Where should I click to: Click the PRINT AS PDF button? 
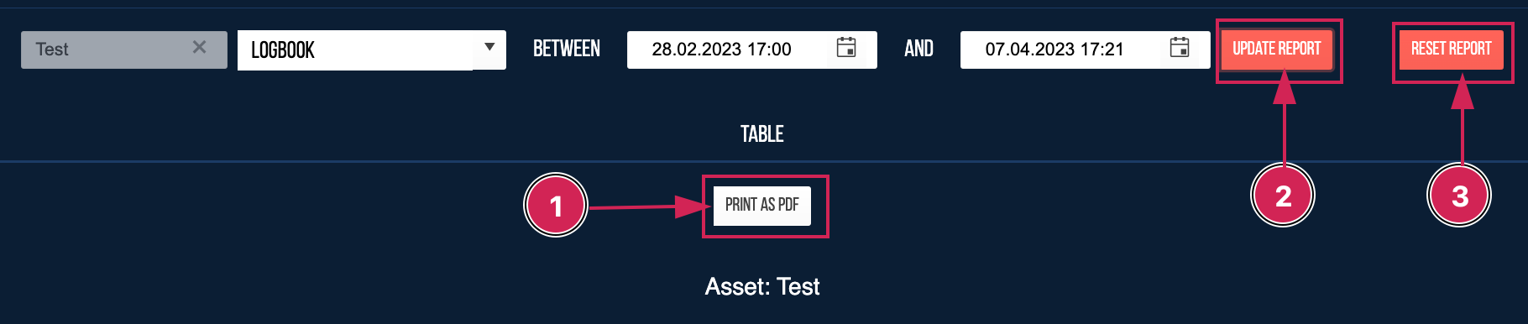point(762,206)
